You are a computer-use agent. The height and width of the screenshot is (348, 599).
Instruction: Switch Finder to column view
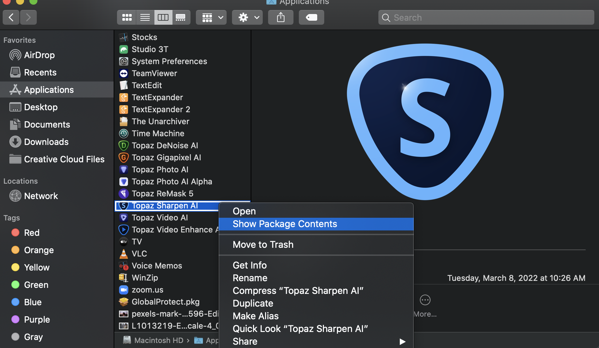click(x=163, y=17)
